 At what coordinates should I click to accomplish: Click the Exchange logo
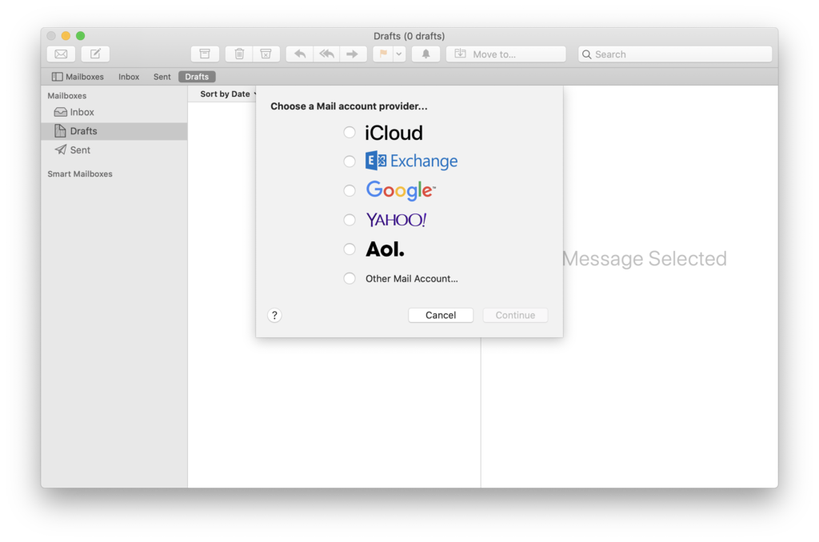(x=412, y=161)
